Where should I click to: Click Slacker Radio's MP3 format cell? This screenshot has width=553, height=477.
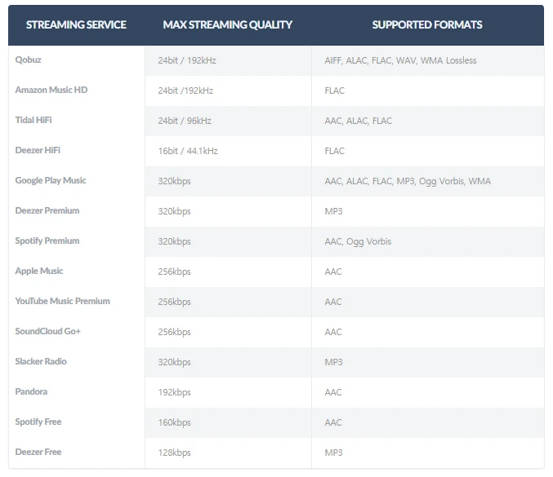coord(333,362)
